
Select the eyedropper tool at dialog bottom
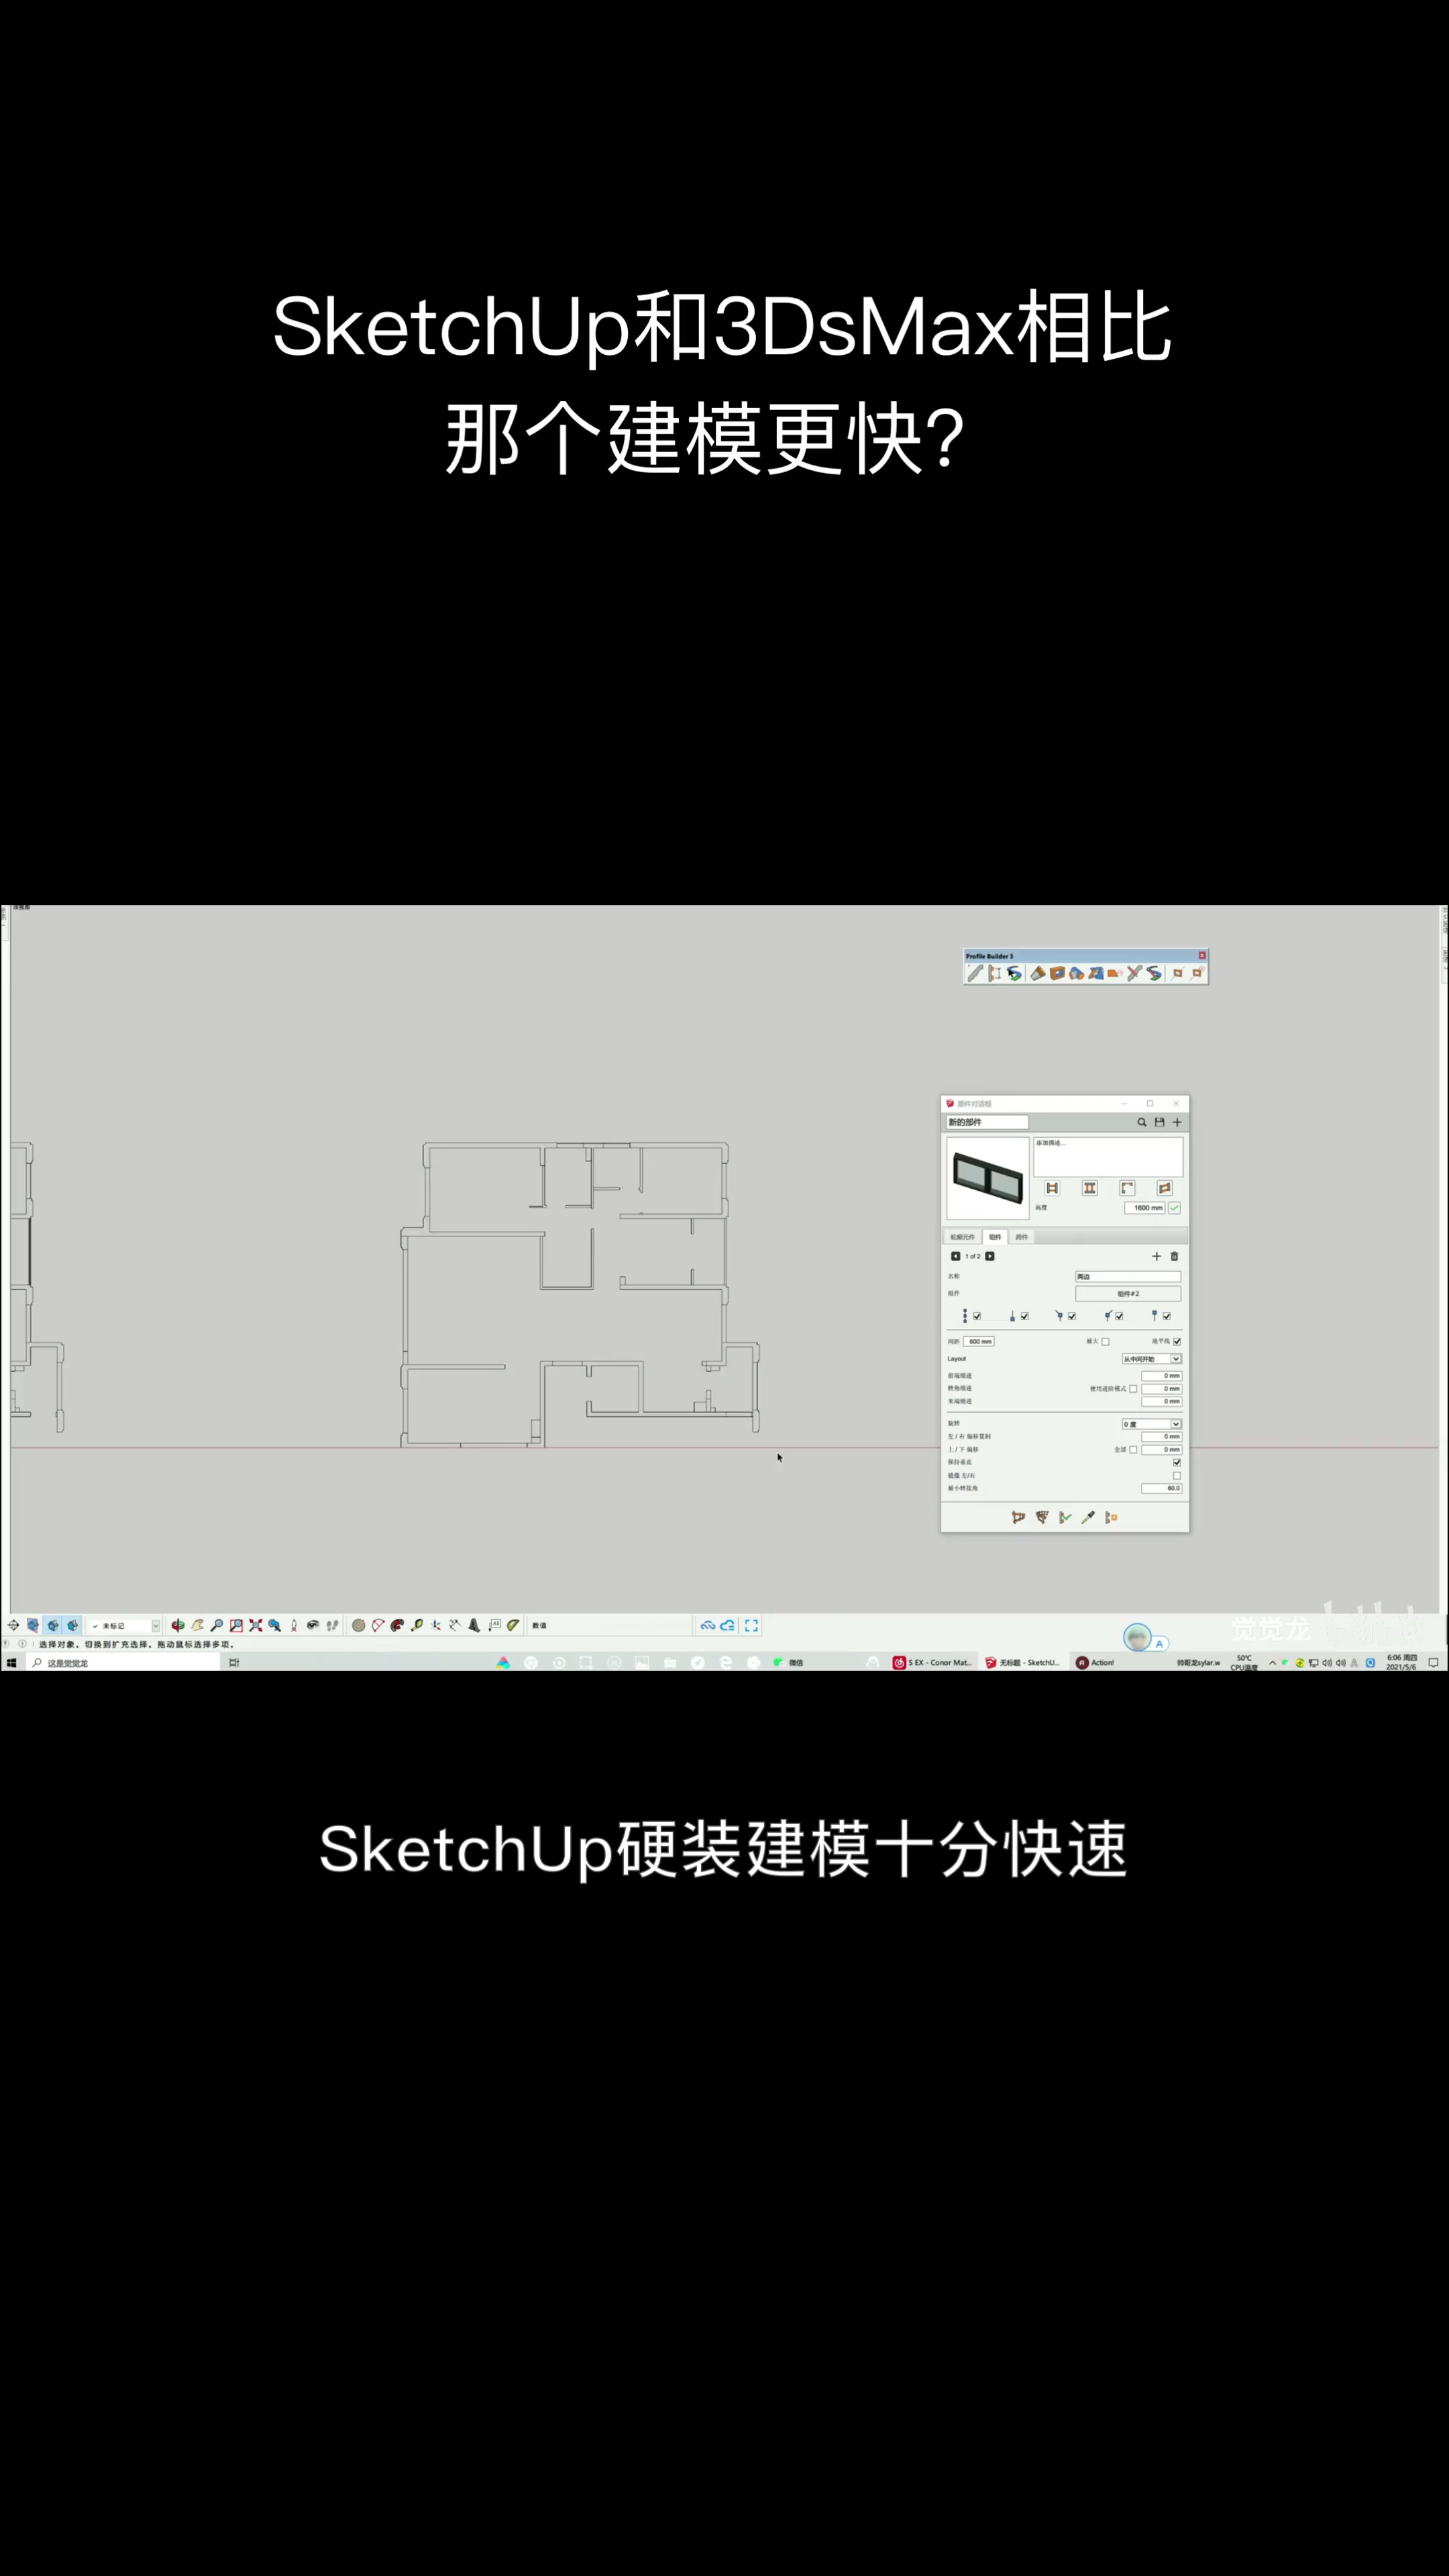1088,1517
